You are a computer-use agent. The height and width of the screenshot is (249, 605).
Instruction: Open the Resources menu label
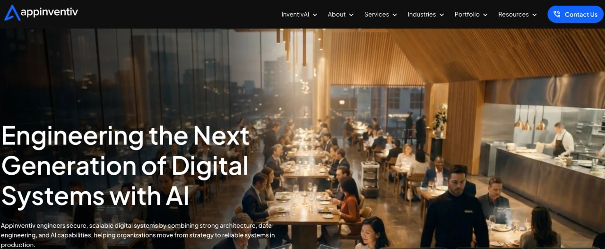click(513, 14)
